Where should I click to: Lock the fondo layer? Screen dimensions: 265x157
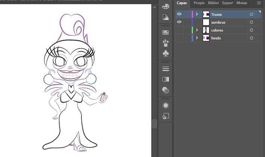pos(187,38)
